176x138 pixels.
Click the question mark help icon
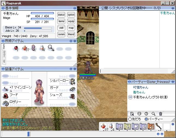146,114
